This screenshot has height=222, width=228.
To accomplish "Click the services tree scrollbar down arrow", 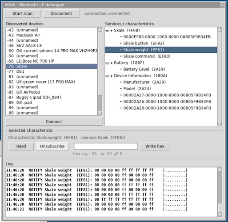I will (x=220, y=123).
